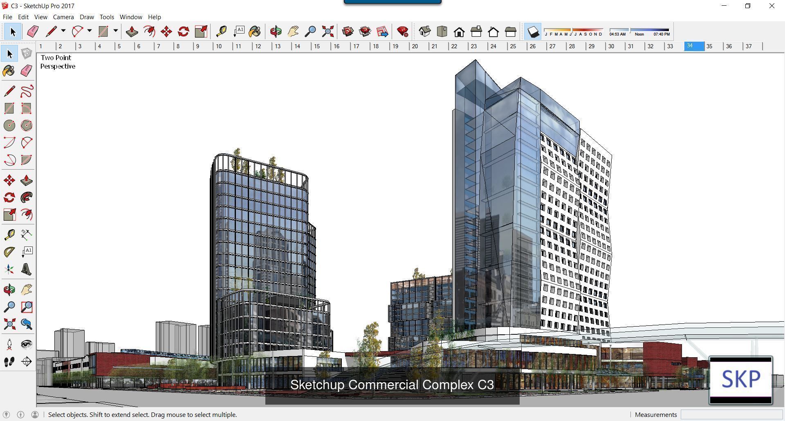Activate the Circle tool
This screenshot has height=421, width=785.
click(9, 125)
